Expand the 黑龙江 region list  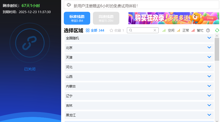click(209, 115)
